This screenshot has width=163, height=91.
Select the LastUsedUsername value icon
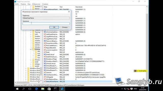tap(45, 34)
